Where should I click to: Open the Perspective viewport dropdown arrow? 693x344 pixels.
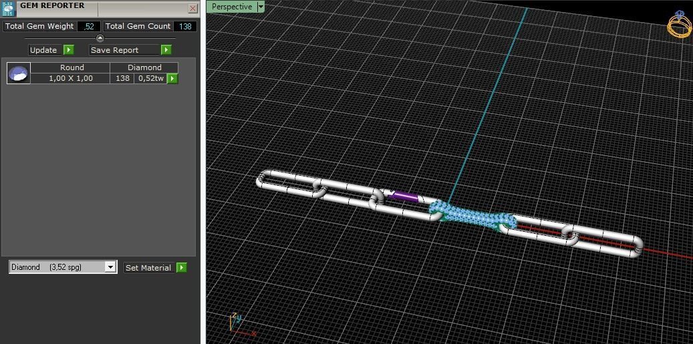coord(261,7)
